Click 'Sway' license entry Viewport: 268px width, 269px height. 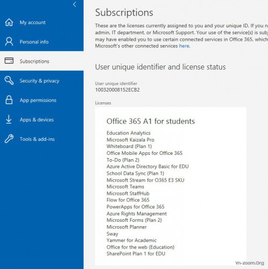(x=113, y=234)
